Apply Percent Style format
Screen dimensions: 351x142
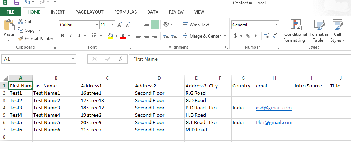pos(248,36)
